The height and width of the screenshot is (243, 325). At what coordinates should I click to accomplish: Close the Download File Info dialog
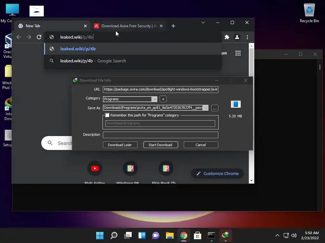(x=246, y=80)
